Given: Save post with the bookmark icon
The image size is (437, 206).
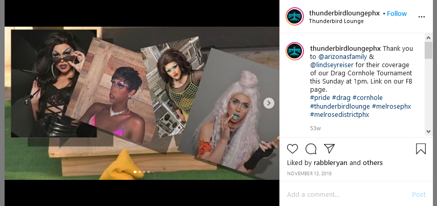Looking at the screenshot, I should 421,149.
